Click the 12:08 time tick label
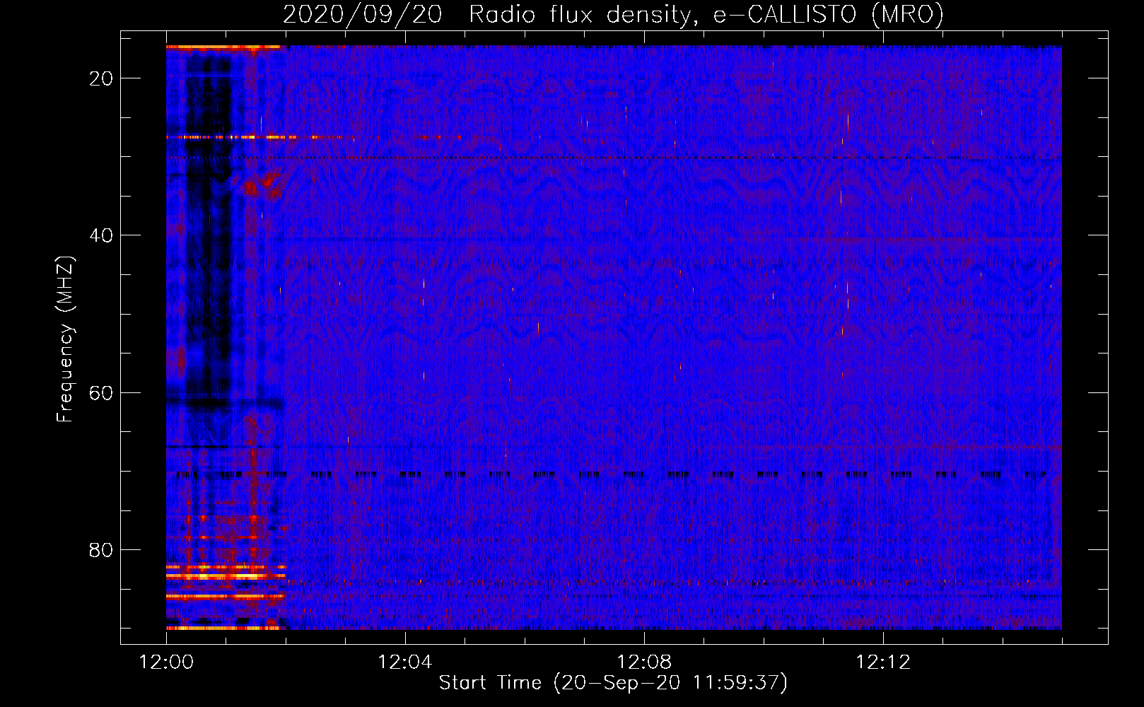This screenshot has width=1144, height=707. [x=644, y=662]
